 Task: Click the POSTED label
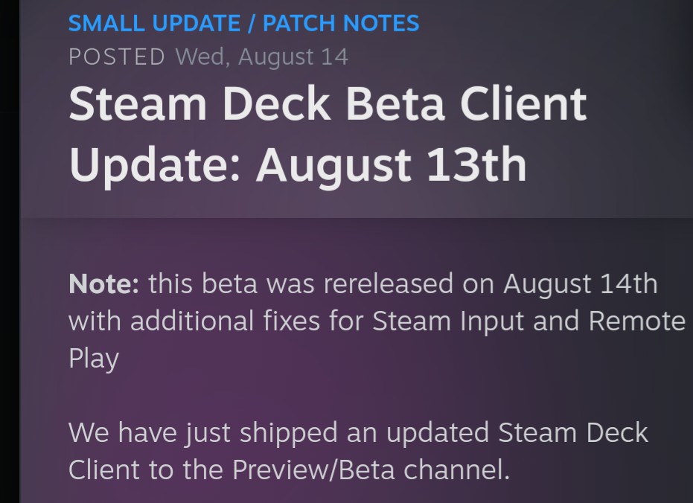(117, 57)
